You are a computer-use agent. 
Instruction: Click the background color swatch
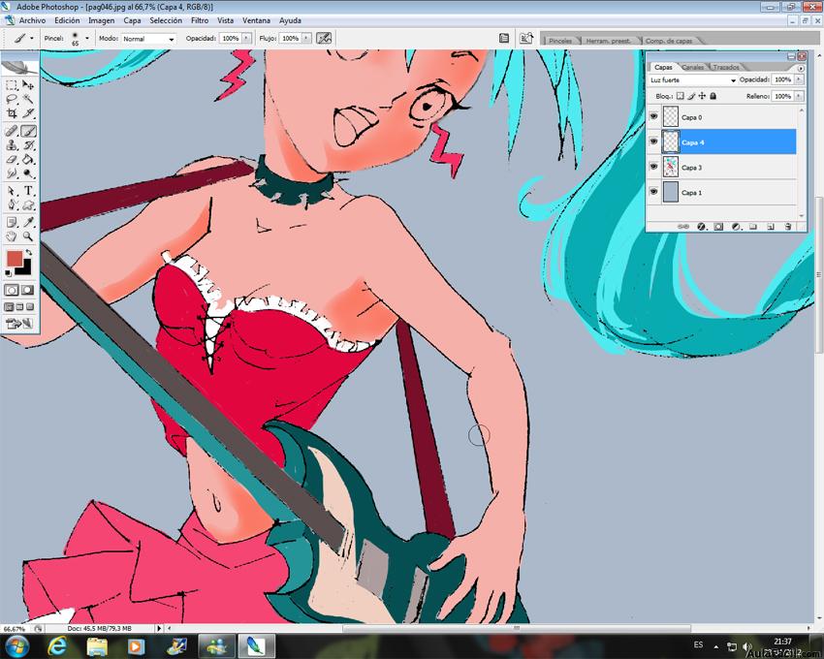tap(26, 268)
